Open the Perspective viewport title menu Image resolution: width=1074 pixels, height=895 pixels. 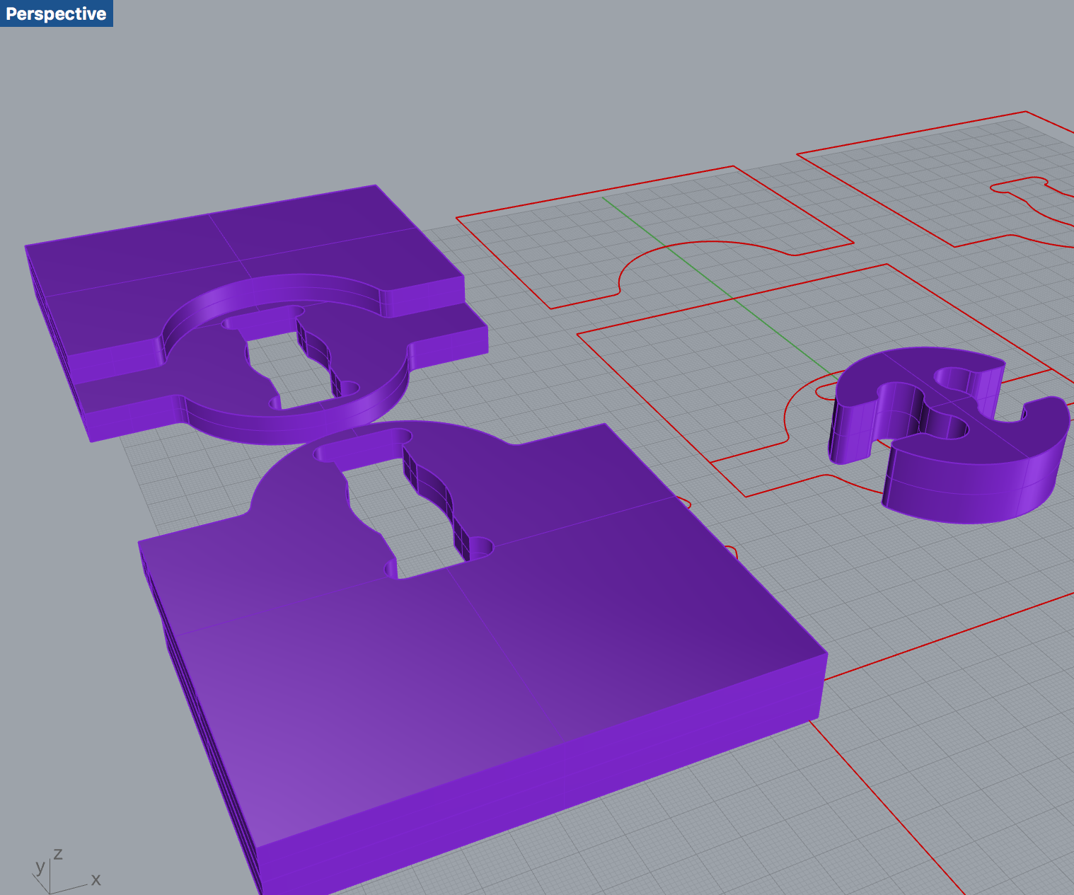point(57,13)
